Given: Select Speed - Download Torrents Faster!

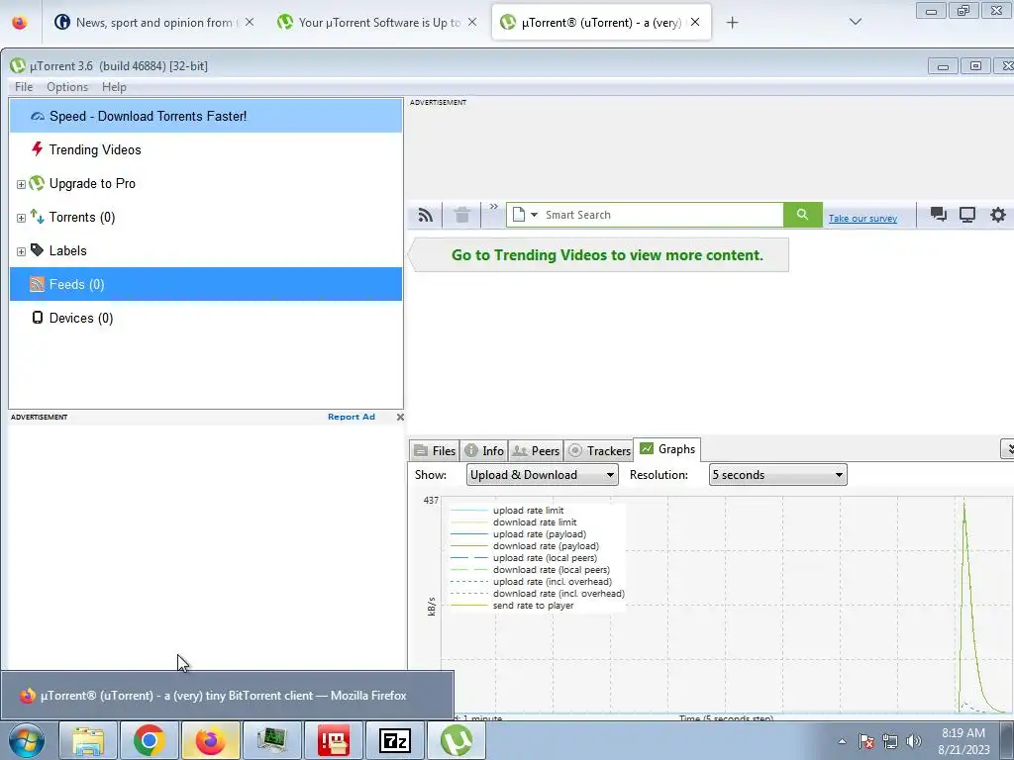Looking at the screenshot, I should [206, 117].
